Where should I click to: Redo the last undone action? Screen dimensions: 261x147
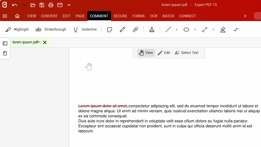click(x=24, y=5)
